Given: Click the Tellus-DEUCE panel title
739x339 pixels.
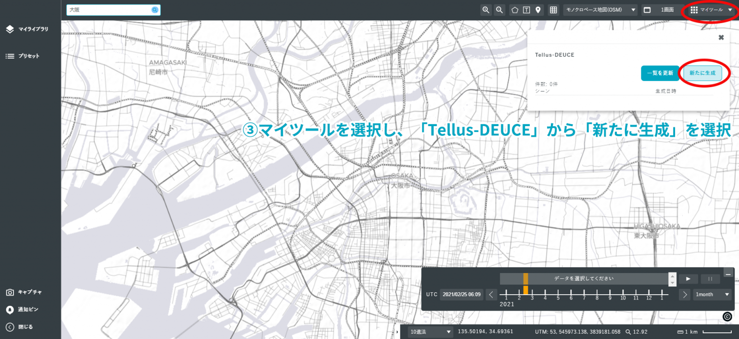Looking at the screenshot, I should (555, 55).
